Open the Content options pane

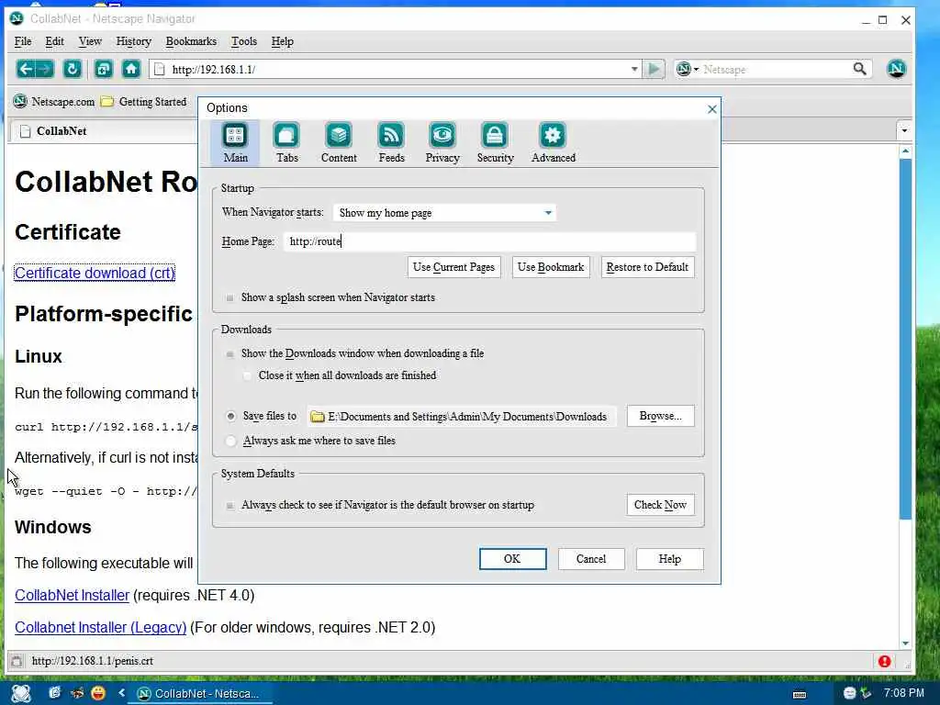click(339, 142)
